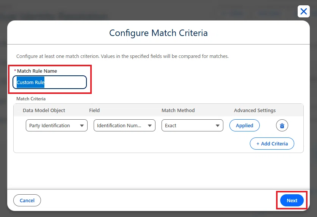Click the 'Configure at least one match criterion' text
Image resolution: width=317 pixels, height=217 pixels.
[x=122, y=56]
